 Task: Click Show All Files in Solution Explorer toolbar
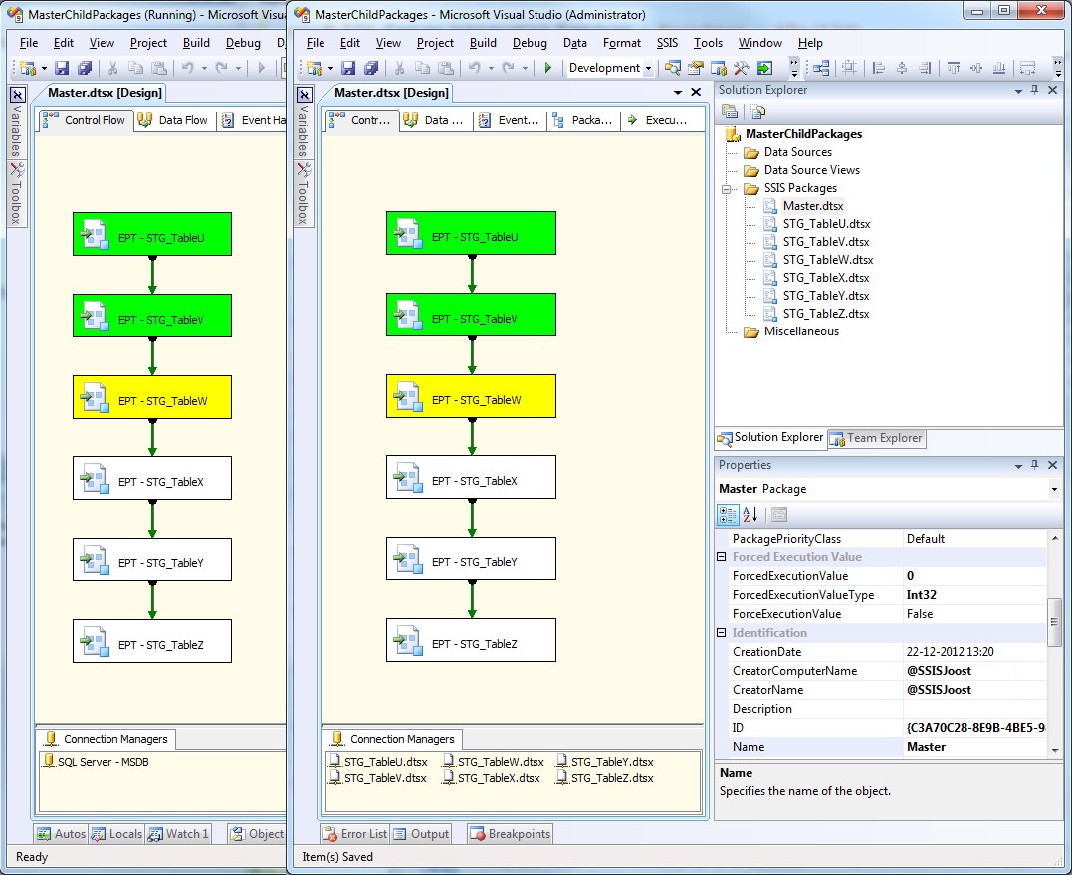click(757, 111)
